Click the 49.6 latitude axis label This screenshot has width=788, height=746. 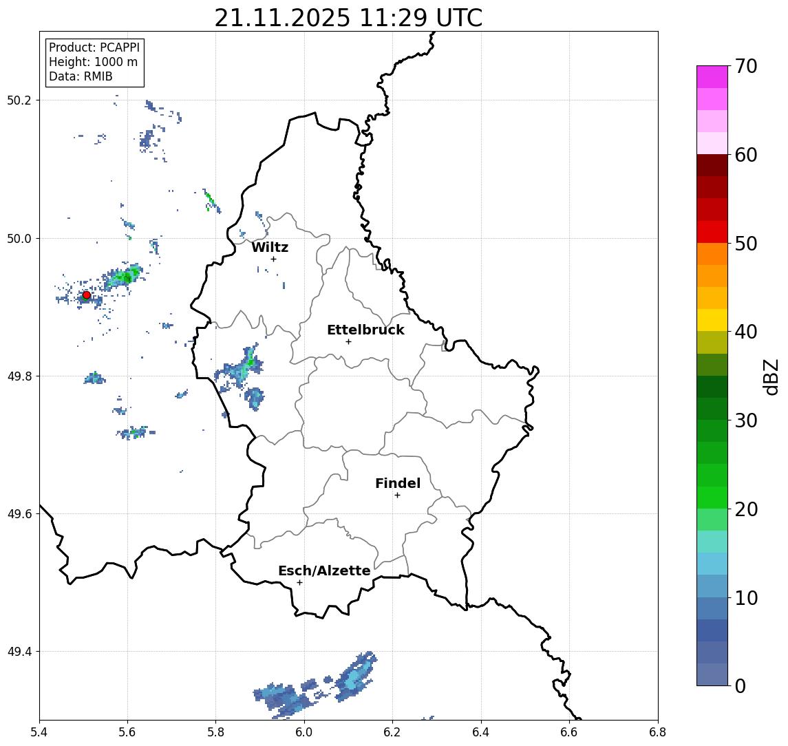pos(19,514)
